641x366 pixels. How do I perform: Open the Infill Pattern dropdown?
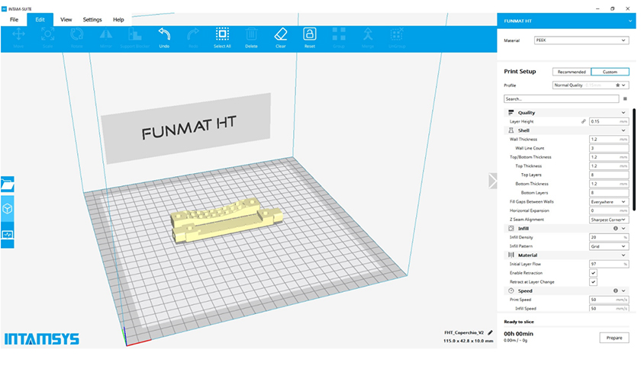click(x=608, y=246)
